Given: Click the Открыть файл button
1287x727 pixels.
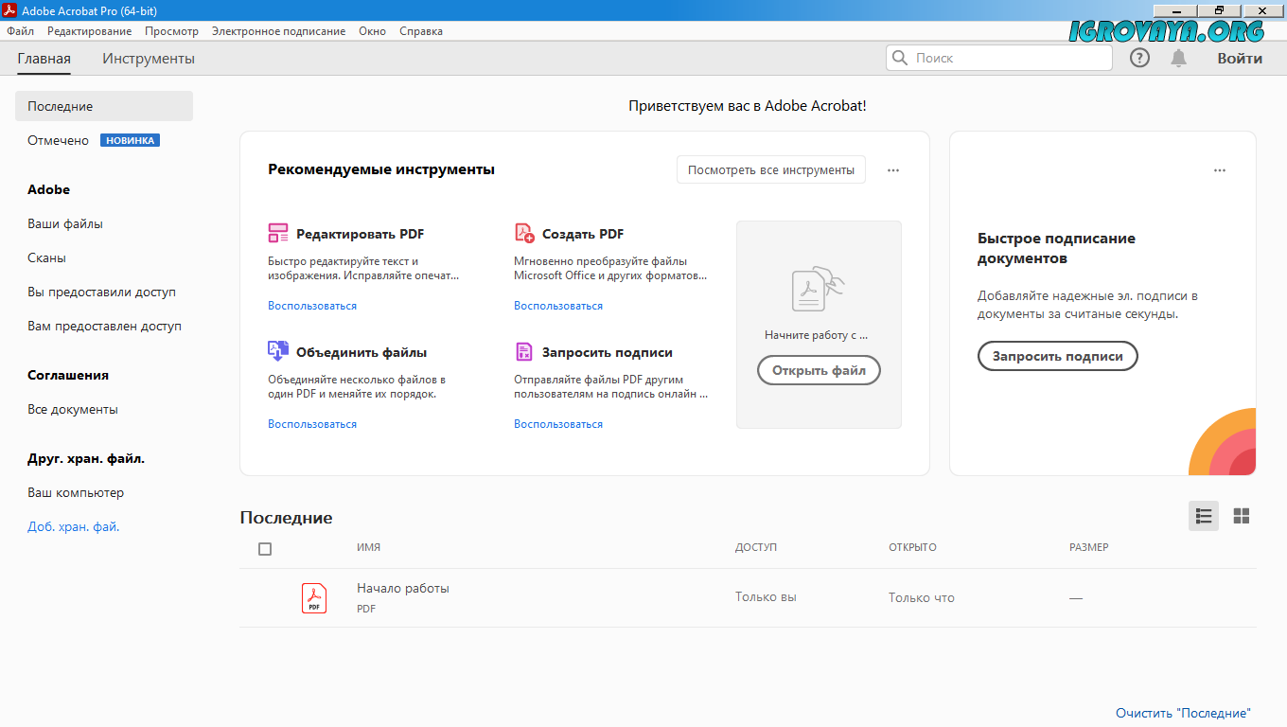Looking at the screenshot, I should click(x=819, y=370).
